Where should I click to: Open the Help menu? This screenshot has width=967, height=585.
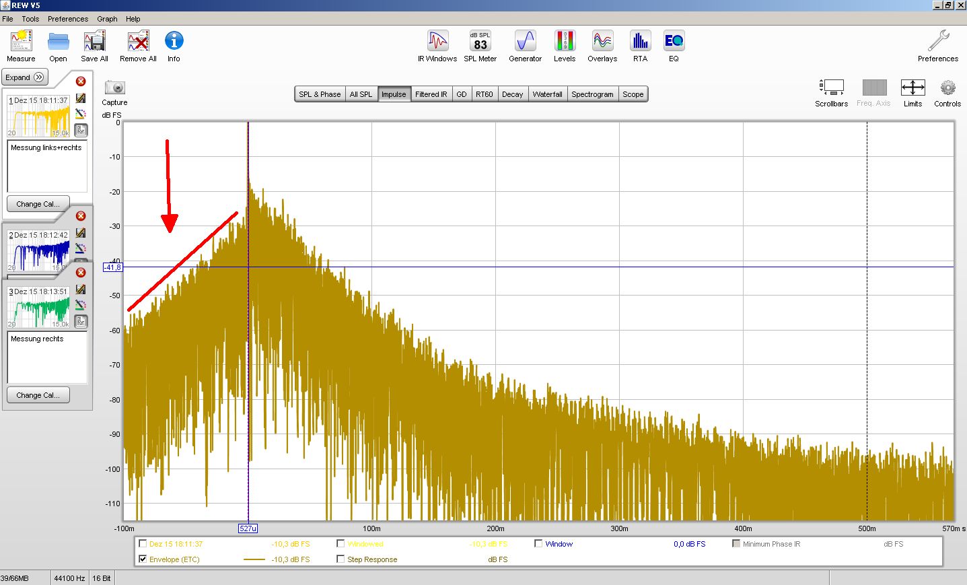[x=133, y=19]
